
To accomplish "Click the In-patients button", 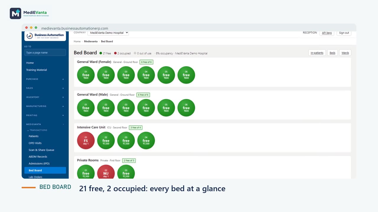I will (x=317, y=53).
